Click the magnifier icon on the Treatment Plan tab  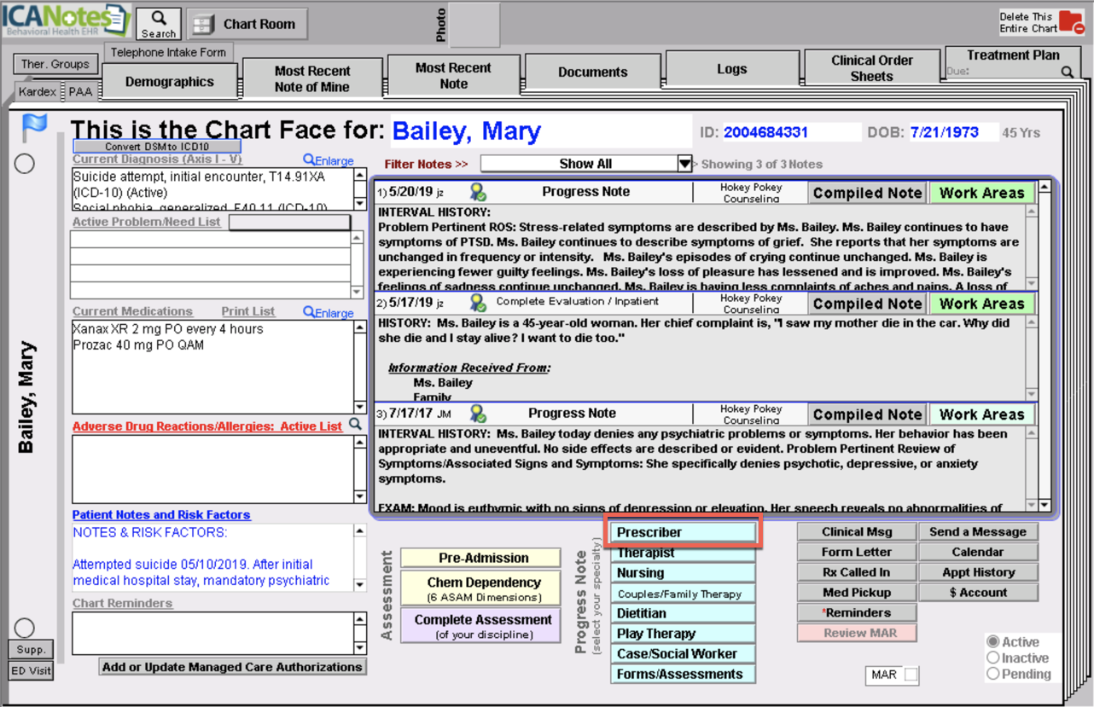[x=1068, y=72]
